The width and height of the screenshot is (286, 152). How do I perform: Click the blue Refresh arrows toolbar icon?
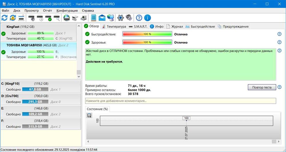pyautogui.click(x=4, y=18)
